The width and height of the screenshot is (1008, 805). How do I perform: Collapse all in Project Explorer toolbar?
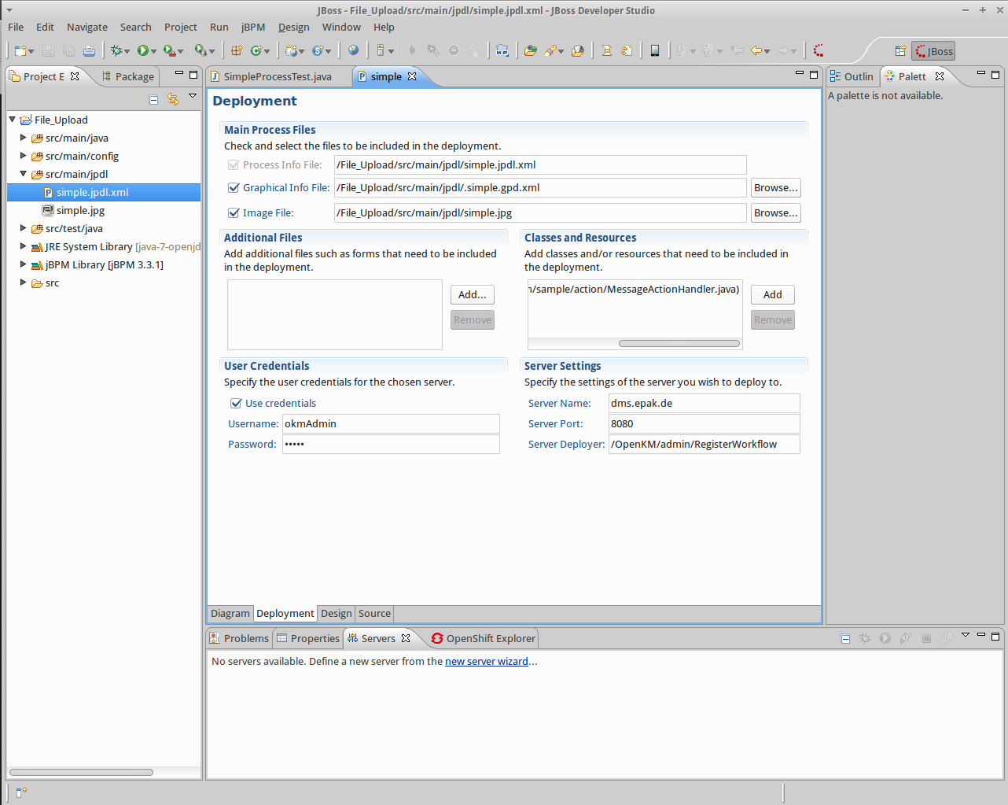point(153,99)
